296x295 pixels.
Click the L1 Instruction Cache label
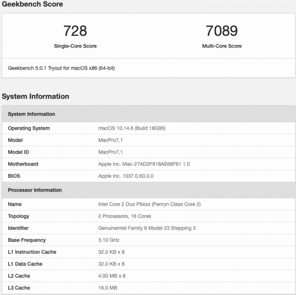(x=32, y=252)
